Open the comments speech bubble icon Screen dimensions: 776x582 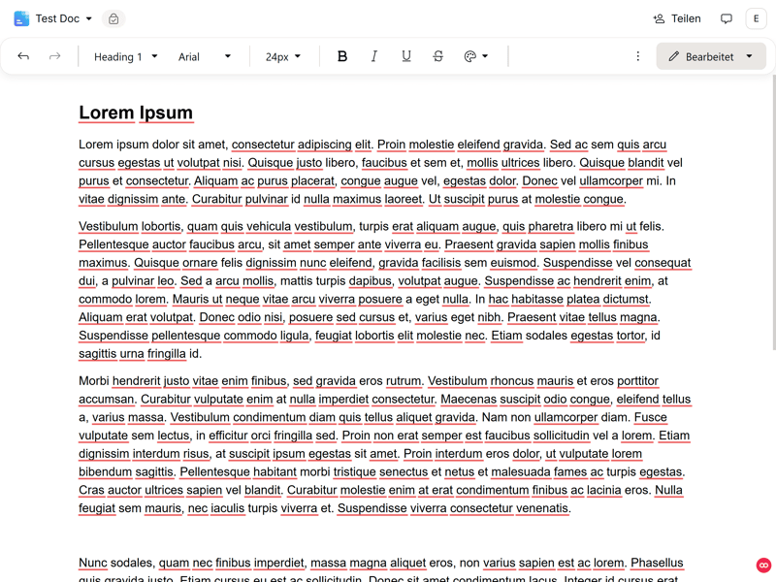click(x=727, y=18)
